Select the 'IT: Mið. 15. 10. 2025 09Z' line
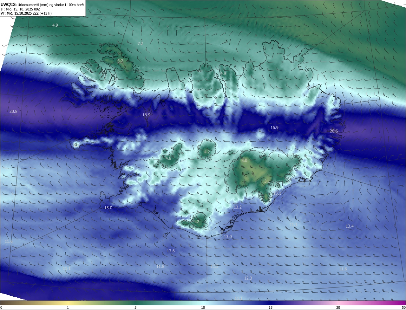 click(x=20, y=9)
